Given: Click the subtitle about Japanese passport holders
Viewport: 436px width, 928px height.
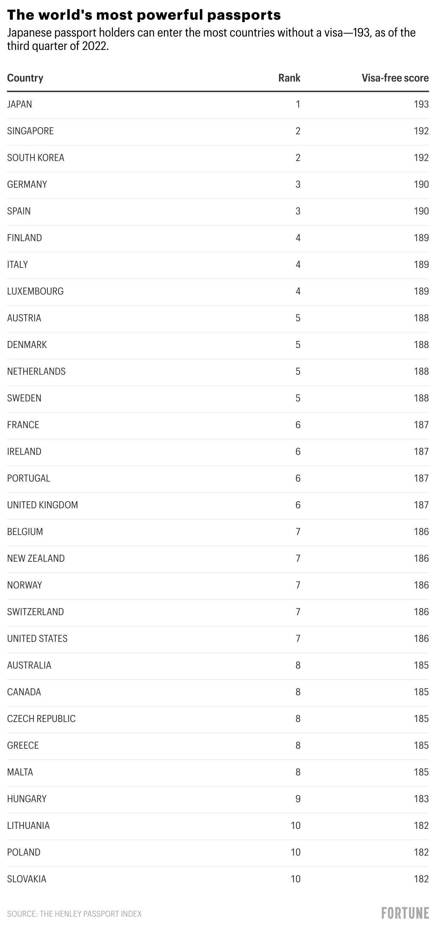Looking at the screenshot, I should [x=211, y=39].
